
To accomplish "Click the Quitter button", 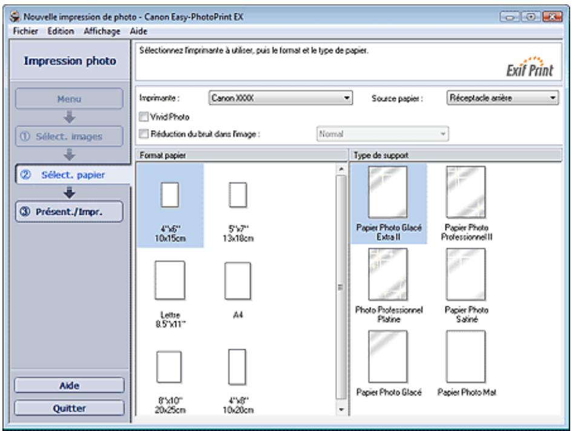I will pos(70,408).
